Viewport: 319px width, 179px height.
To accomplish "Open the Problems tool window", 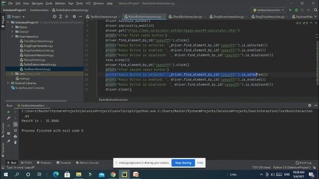I will click(44, 163).
